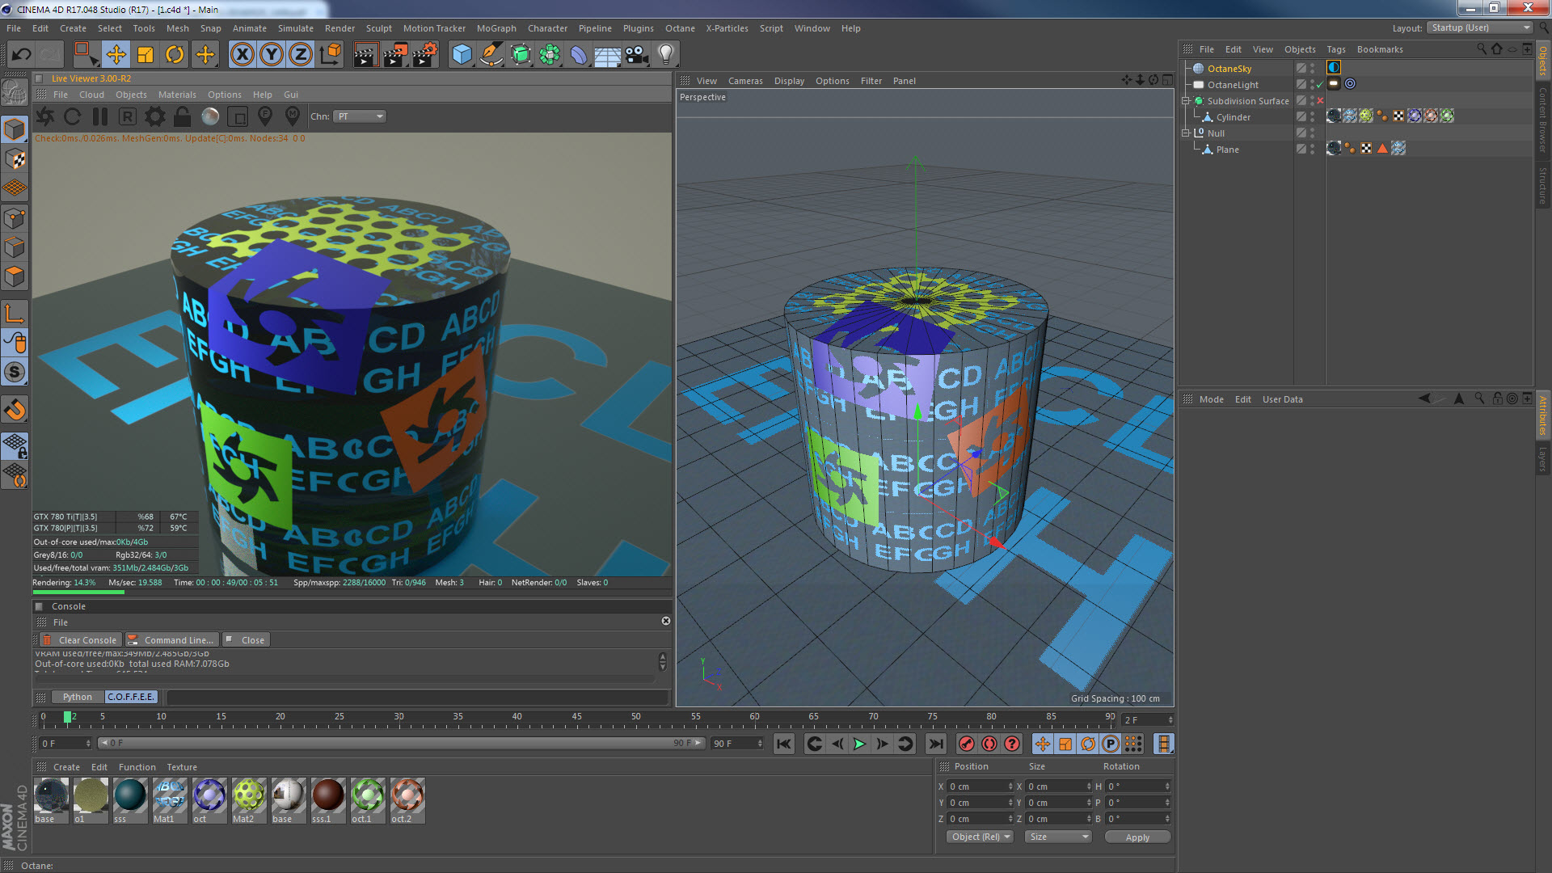Toggle Z axis lock
This screenshot has width=1552, height=873.
300,54
